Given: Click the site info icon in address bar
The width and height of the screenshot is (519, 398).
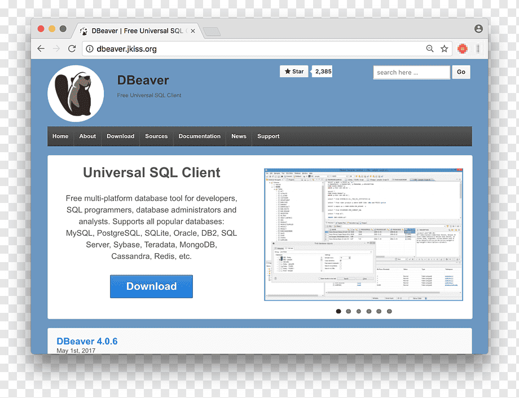Looking at the screenshot, I should [89, 49].
